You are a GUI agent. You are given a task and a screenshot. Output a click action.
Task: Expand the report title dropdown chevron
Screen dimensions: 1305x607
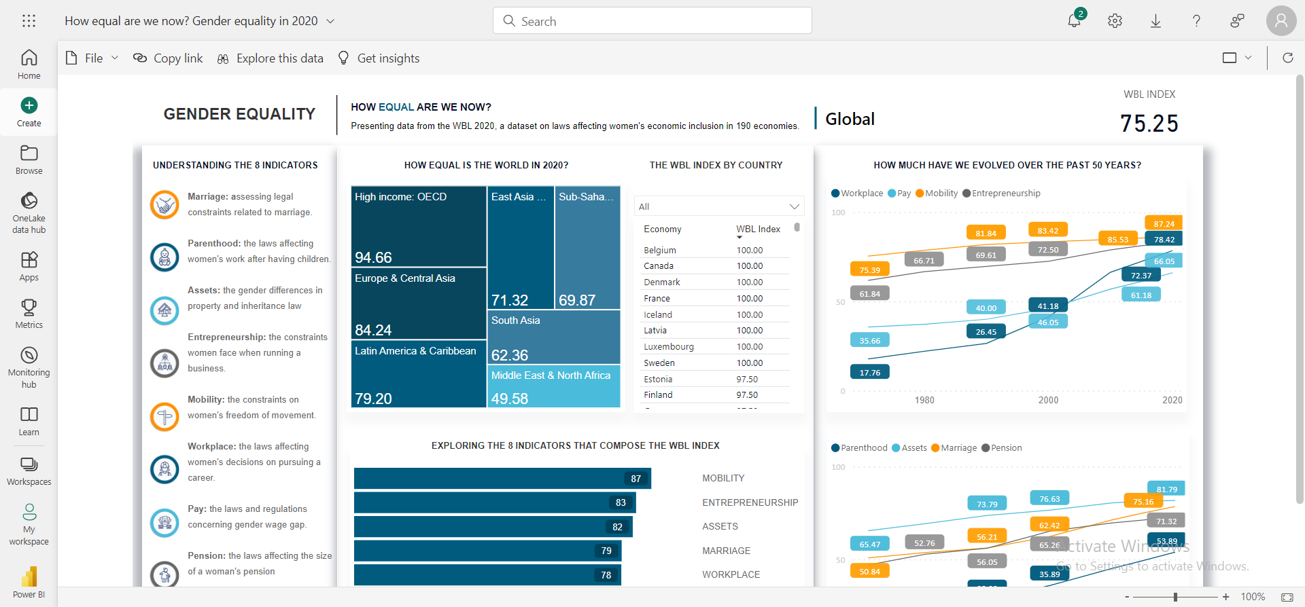pos(330,21)
